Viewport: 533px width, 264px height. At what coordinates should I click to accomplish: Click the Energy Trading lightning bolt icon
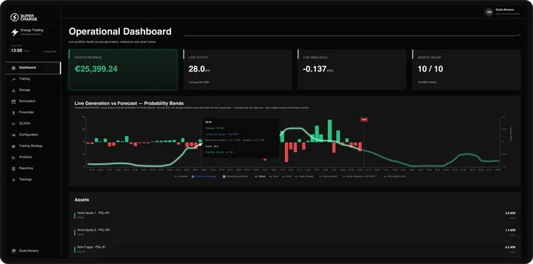(x=15, y=33)
